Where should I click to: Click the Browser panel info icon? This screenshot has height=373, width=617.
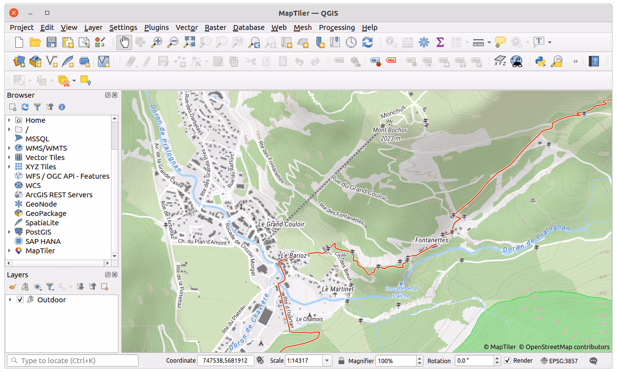[x=62, y=107]
